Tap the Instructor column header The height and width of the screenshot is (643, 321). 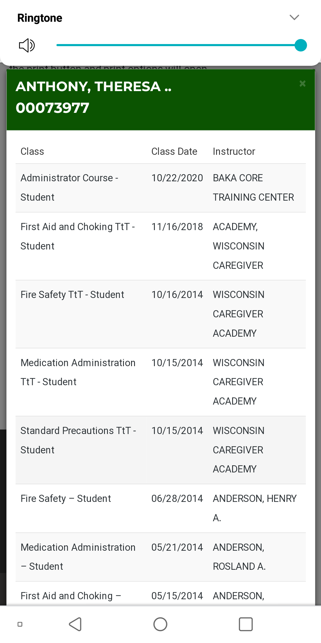point(234,152)
